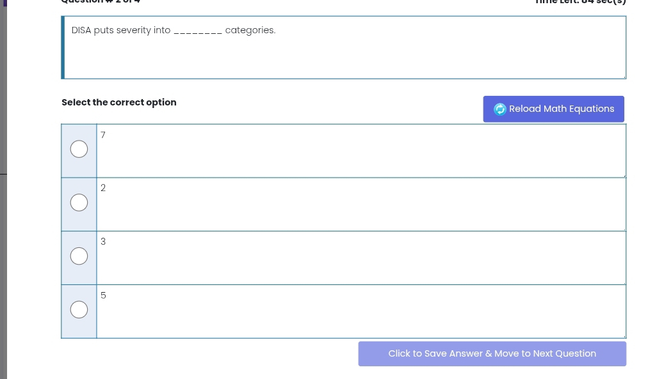Click the Time Left countdown text
This screenshot has height=379, width=655.
tap(581, 2)
